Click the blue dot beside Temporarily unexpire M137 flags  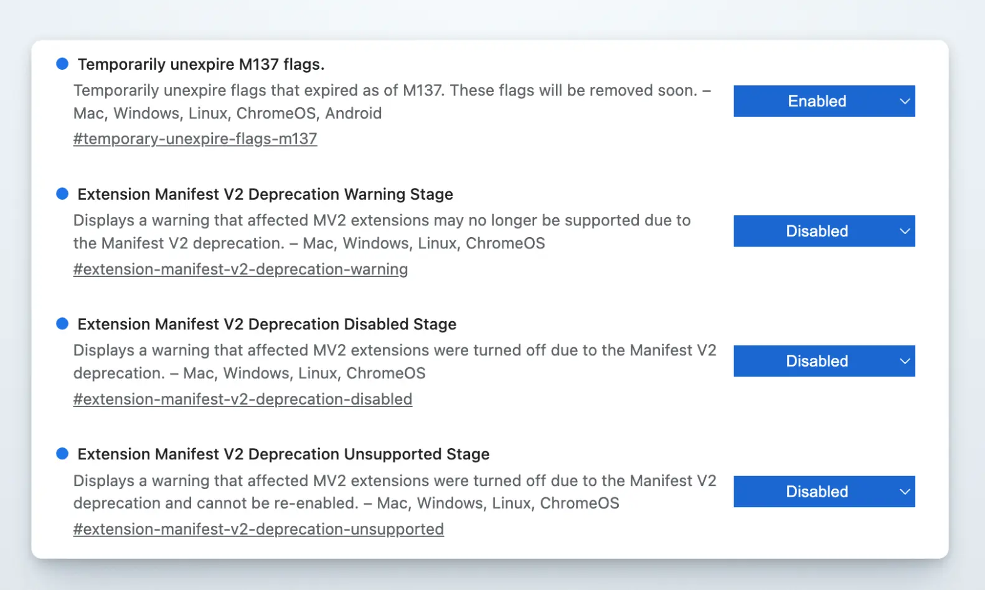tap(62, 63)
